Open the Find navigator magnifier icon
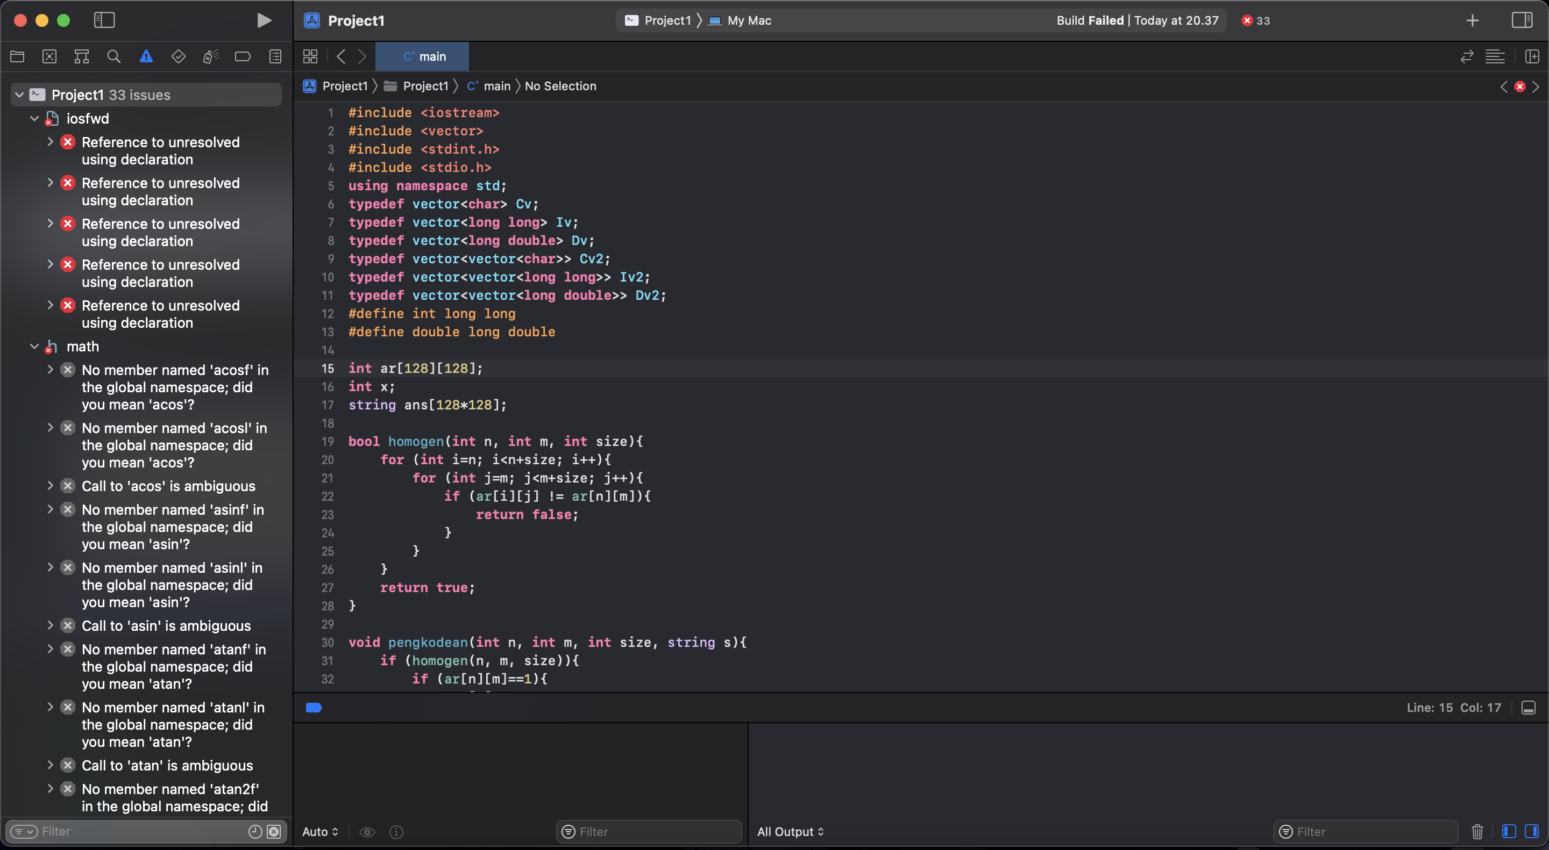The height and width of the screenshot is (850, 1549). 113,56
